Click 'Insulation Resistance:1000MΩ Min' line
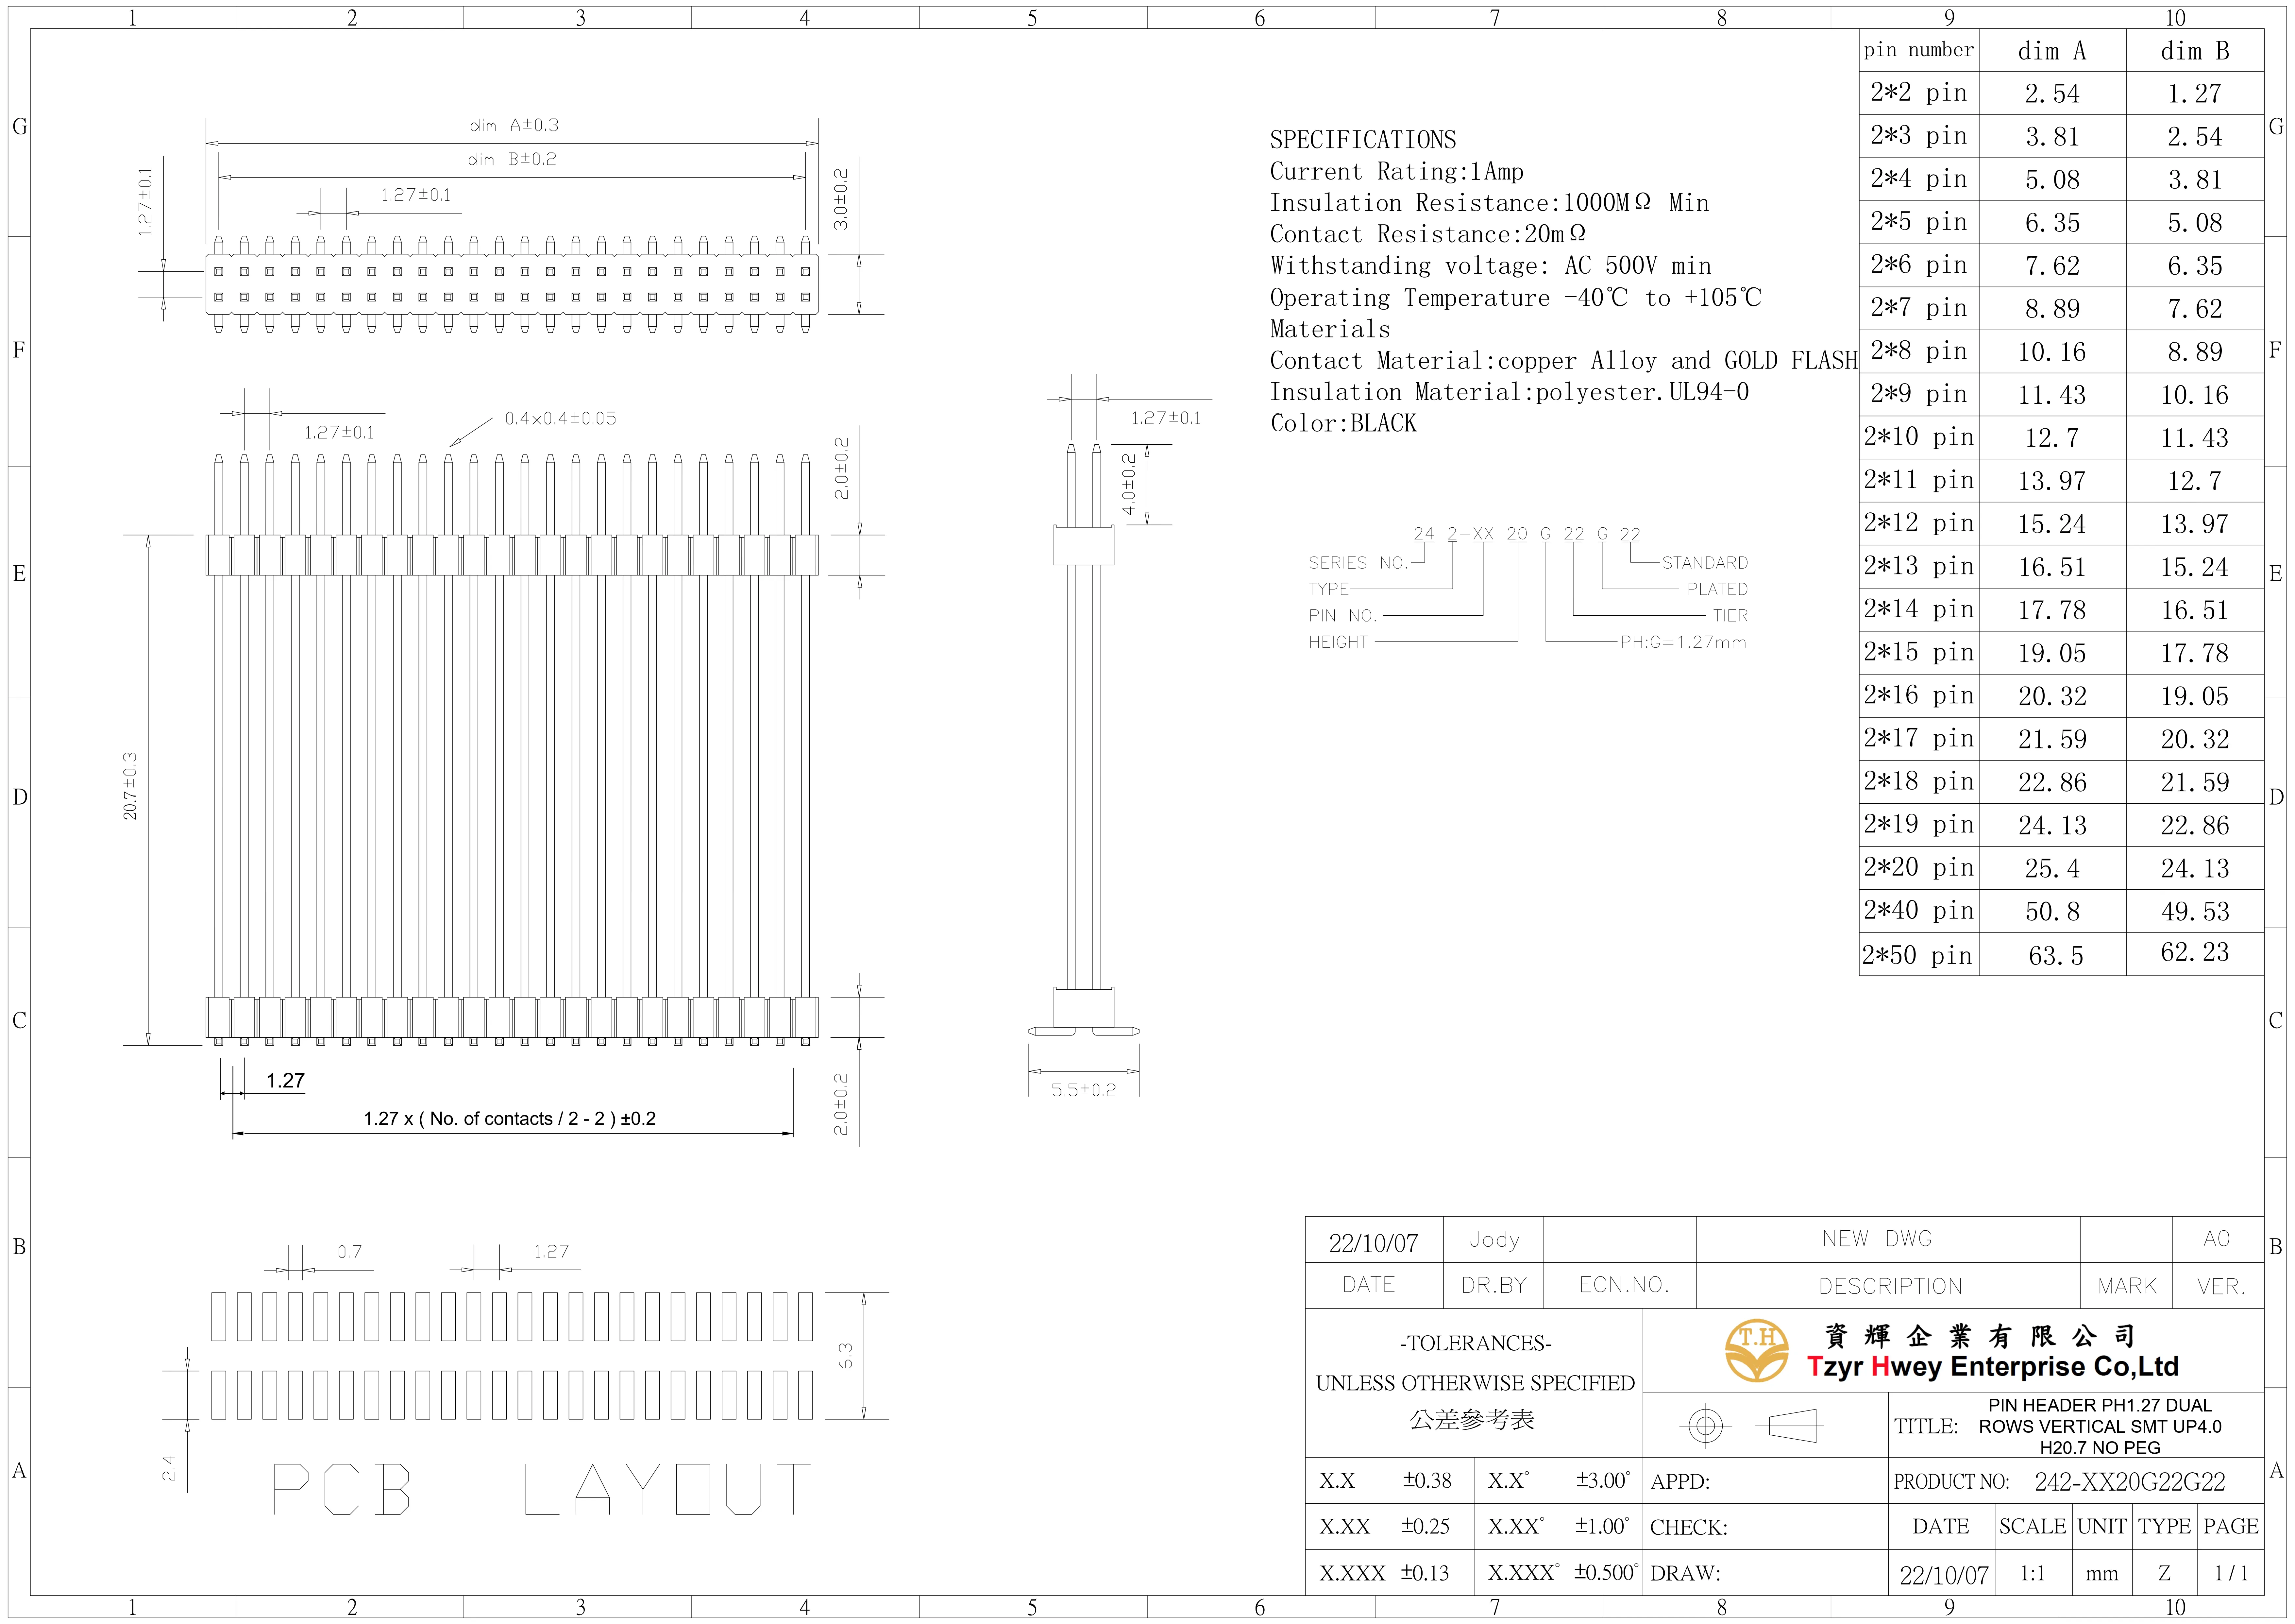The height and width of the screenshot is (1624, 2295). [x=1489, y=203]
